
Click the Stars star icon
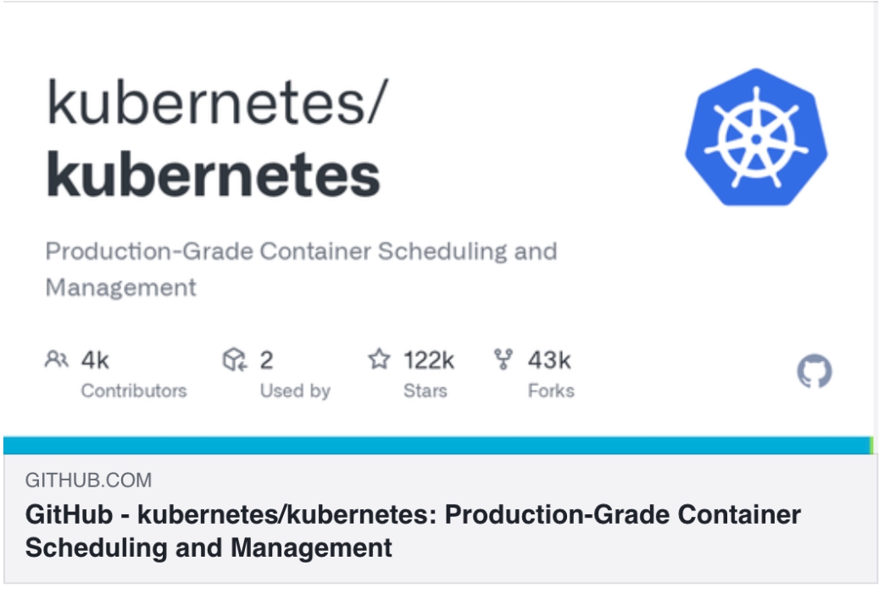379,359
